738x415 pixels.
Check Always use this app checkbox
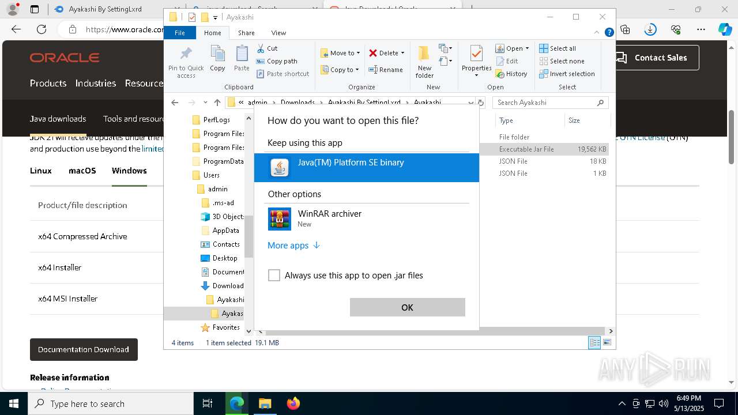click(x=274, y=276)
